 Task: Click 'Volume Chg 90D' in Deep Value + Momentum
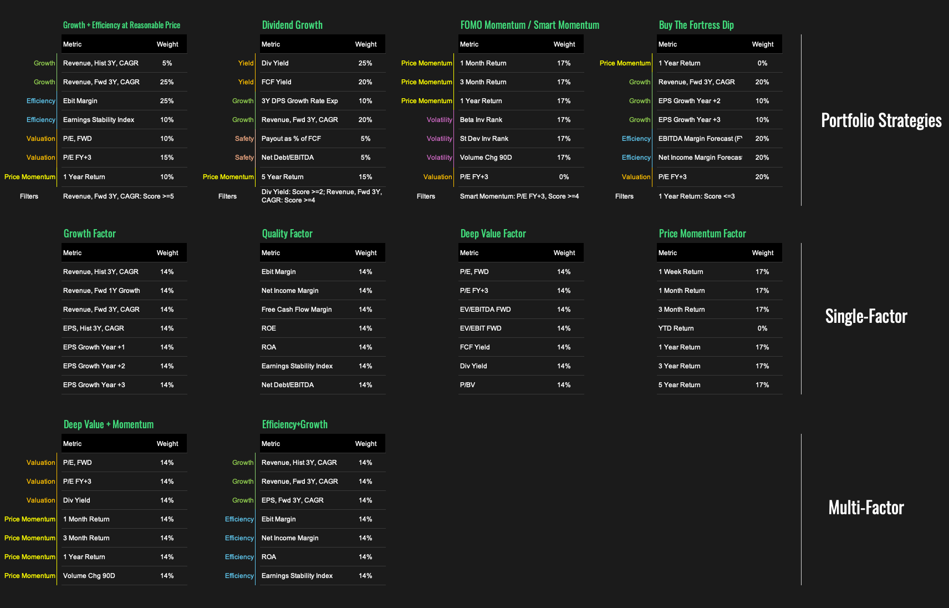click(x=89, y=576)
